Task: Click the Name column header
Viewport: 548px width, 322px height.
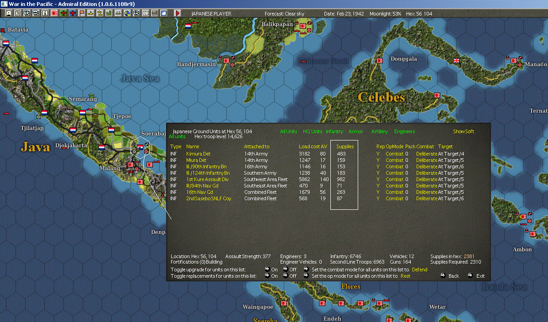Action: pos(193,146)
